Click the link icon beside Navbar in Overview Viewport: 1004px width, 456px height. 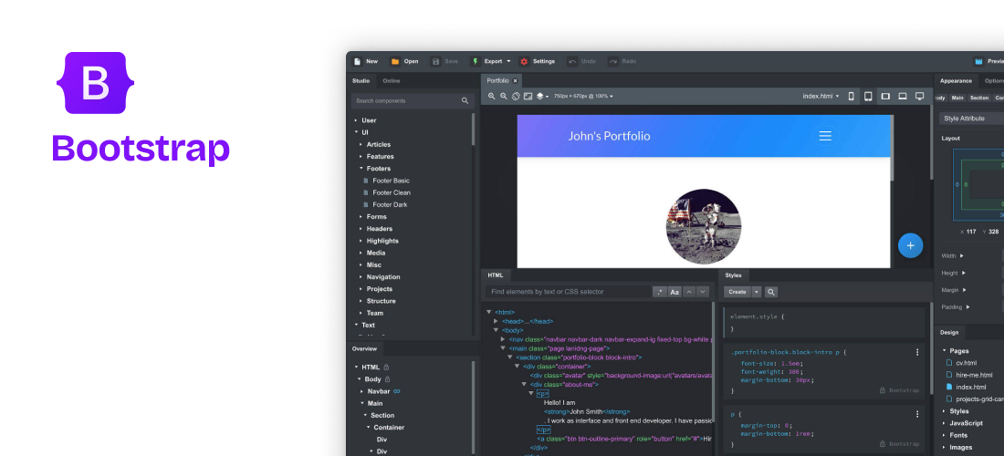396,391
